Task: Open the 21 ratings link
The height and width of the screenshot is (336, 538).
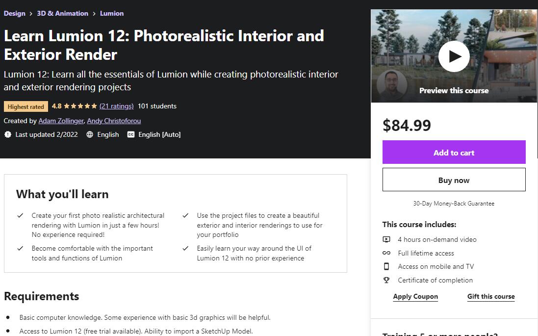Action: 116,106
